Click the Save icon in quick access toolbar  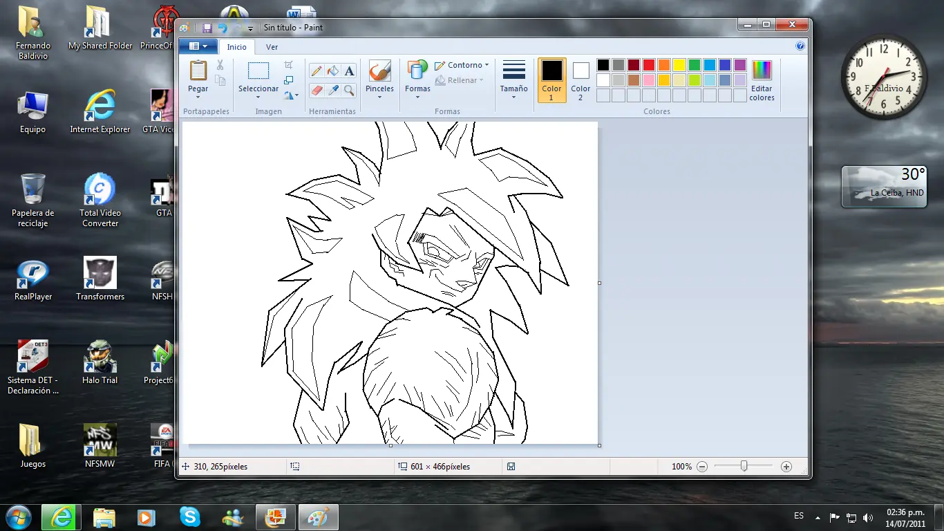(207, 28)
